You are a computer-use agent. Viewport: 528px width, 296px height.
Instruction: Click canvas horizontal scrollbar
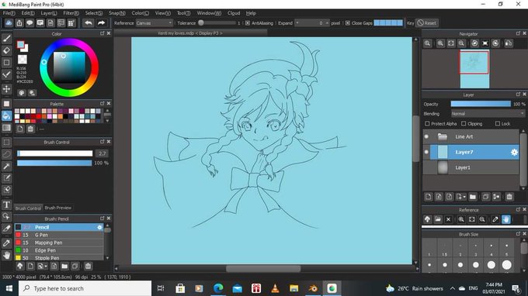pos(263,268)
